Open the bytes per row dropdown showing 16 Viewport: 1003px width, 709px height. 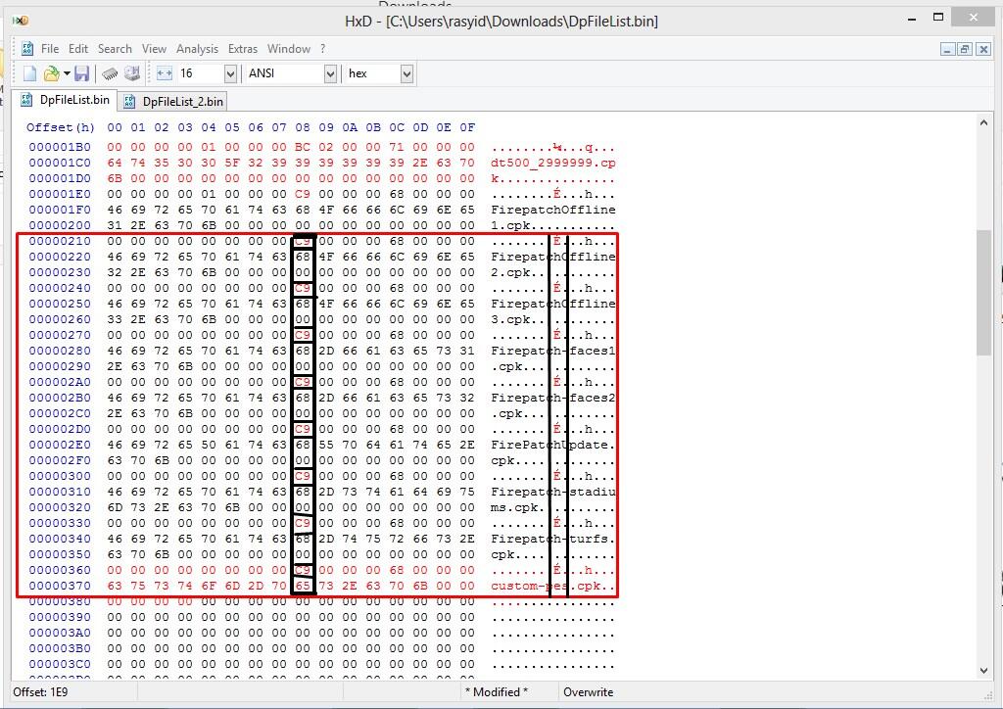pyautogui.click(x=230, y=73)
